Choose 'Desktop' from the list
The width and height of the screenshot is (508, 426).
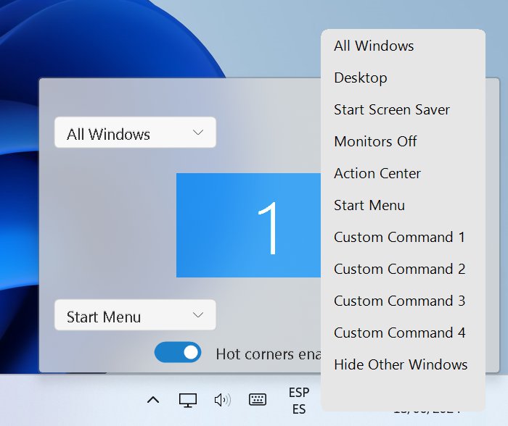[403, 78]
